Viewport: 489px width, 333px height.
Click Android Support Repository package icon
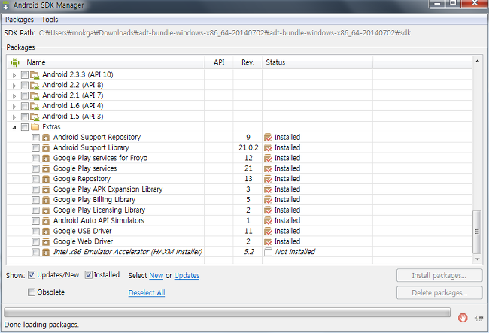[x=46, y=138]
